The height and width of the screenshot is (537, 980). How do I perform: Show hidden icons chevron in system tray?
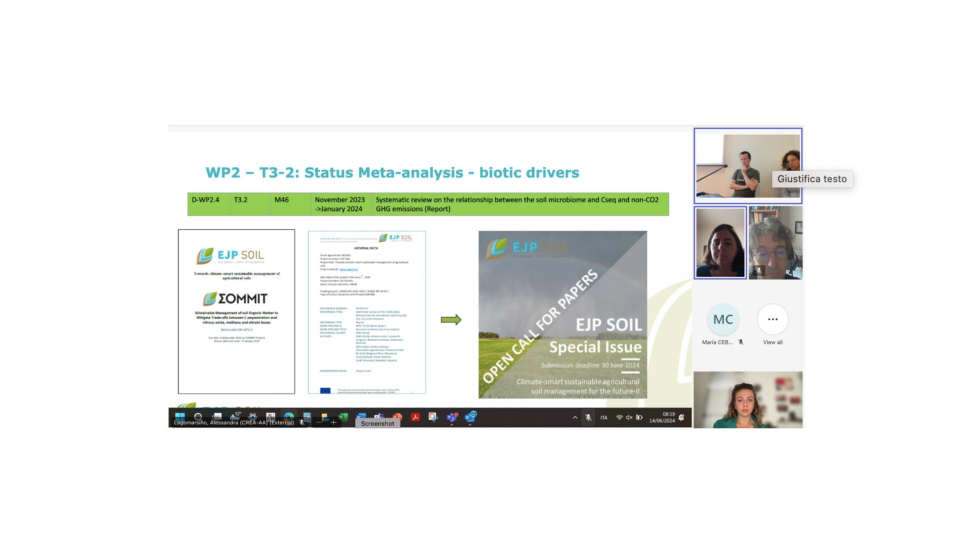pos(575,417)
